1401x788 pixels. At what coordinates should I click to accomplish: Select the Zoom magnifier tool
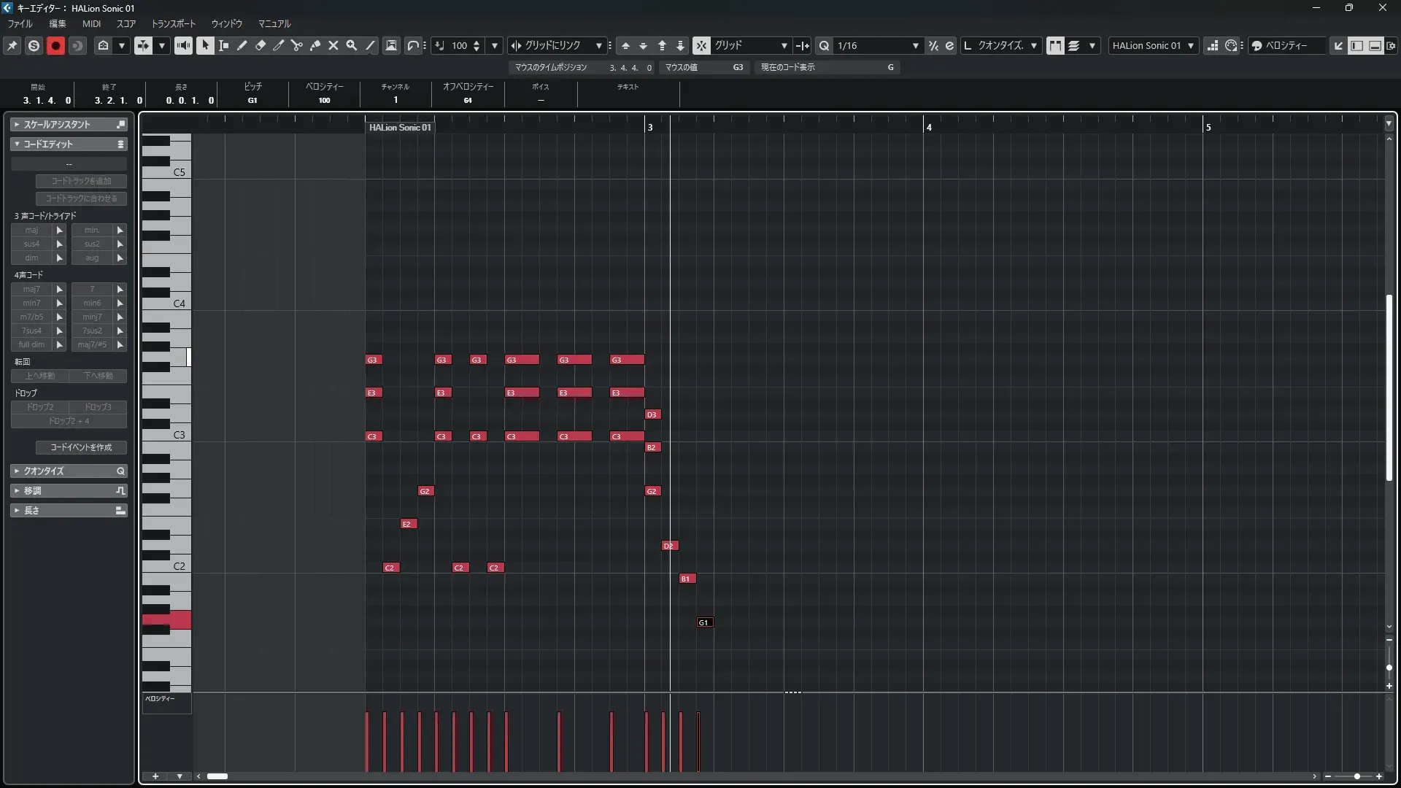point(352,45)
